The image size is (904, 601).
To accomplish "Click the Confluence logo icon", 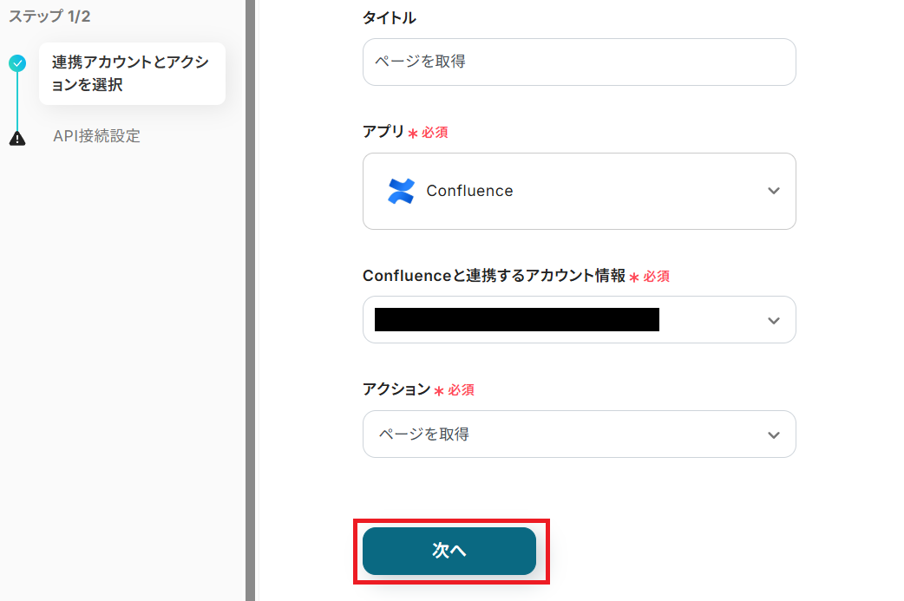I will [402, 191].
